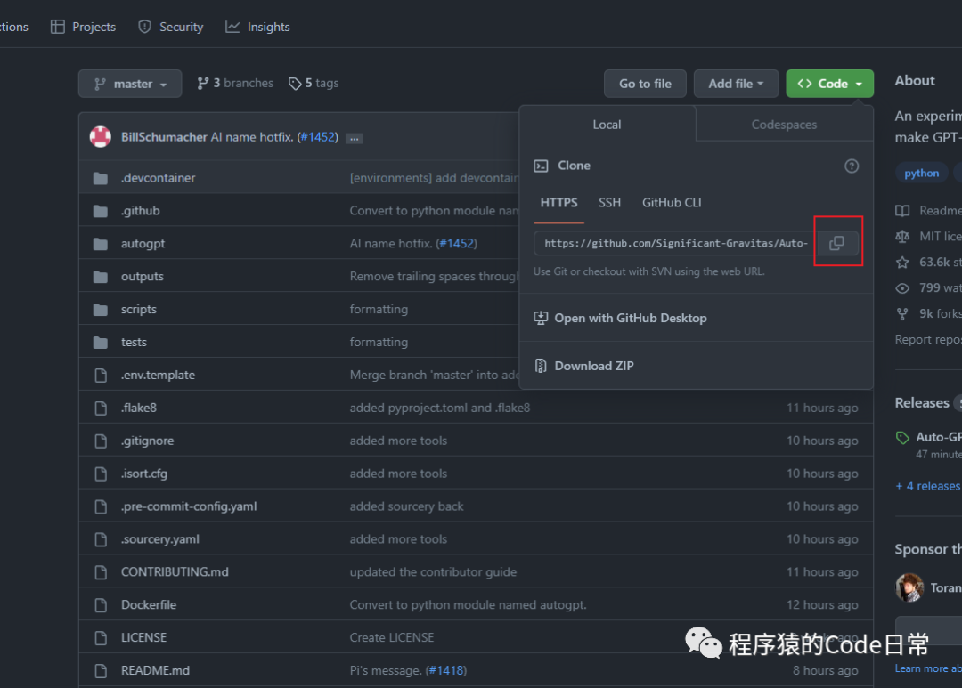Open the README.md file name
Screen dimensions: 962x688
coord(155,671)
